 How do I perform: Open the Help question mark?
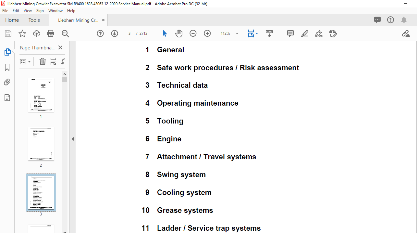pyautogui.click(x=391, y=20)
